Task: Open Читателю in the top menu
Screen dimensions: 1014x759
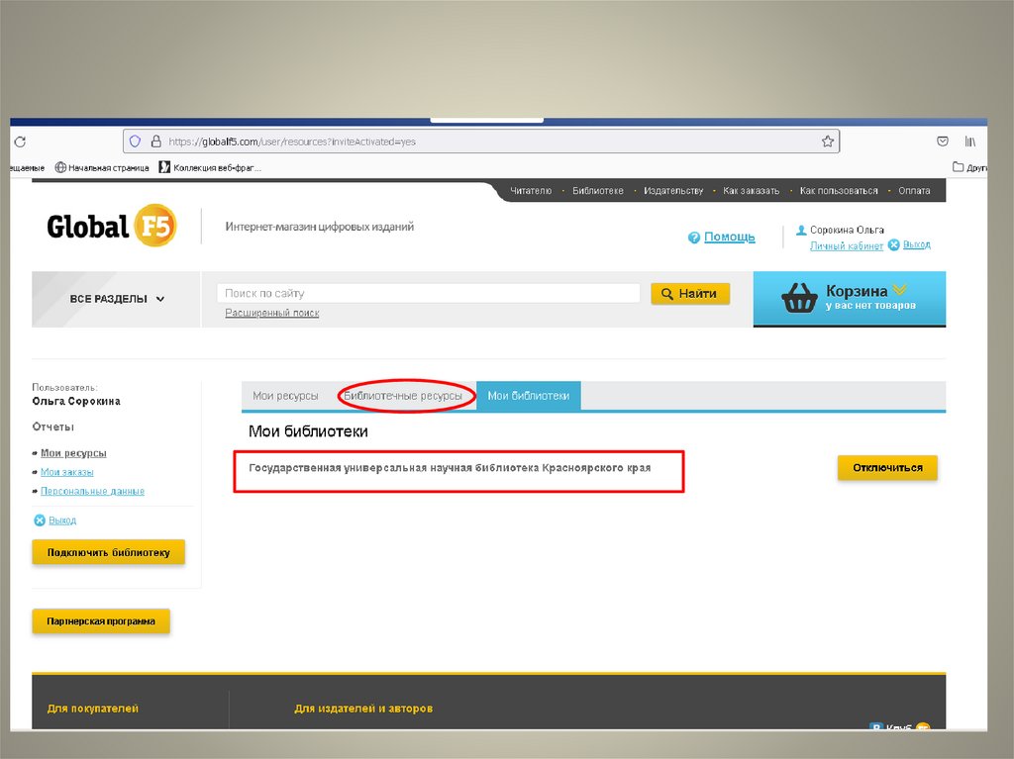Action: (531, 191)
